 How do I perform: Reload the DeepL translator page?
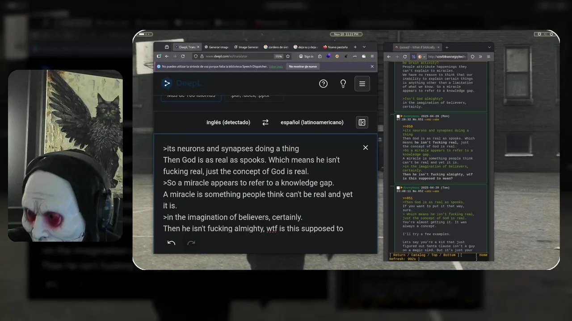pyautogui.click(x=183, y=56)
